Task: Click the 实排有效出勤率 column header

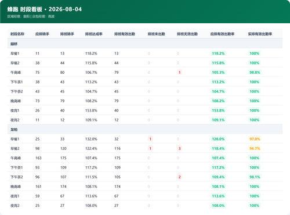Action: (x=260, y=34)
